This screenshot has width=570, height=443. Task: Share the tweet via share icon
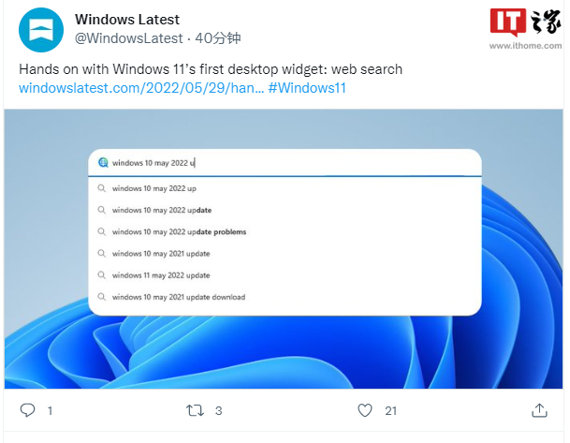pos(539,410)
